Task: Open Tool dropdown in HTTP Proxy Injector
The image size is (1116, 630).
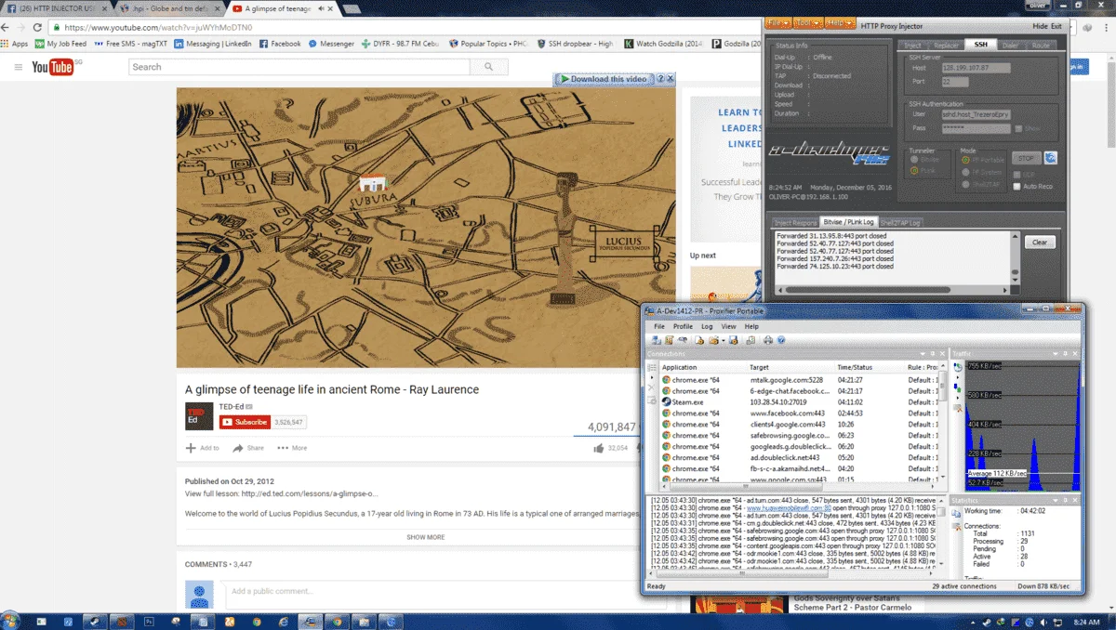Action: 808,22
